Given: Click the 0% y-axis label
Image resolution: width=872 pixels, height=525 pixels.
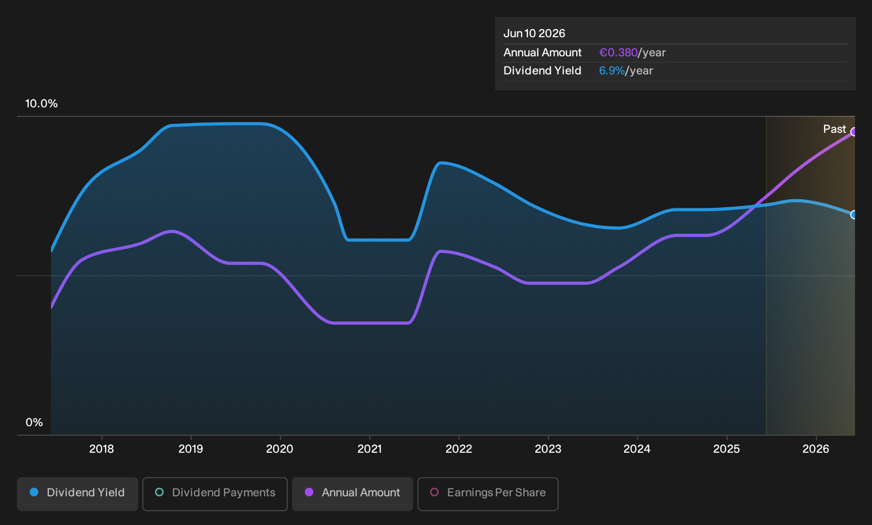Looking at the screenshot, I should (35, 422).
